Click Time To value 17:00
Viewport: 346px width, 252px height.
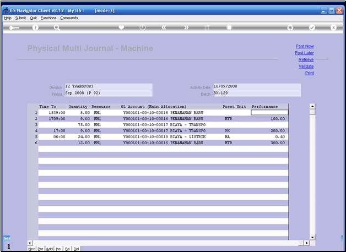click(x=60, y=131)
